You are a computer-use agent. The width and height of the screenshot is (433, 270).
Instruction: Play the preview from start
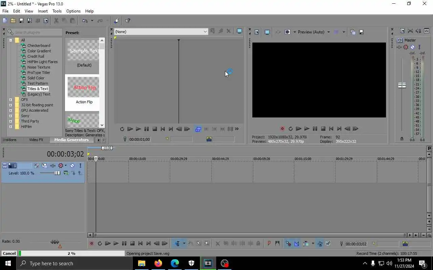(x=298, y=129)
